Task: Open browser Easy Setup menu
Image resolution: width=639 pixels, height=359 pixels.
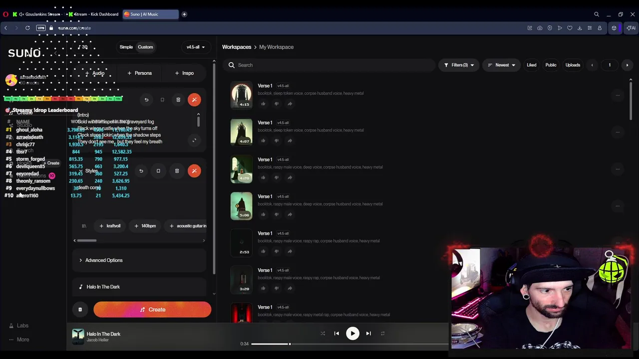Action: (x=590, y=28)
